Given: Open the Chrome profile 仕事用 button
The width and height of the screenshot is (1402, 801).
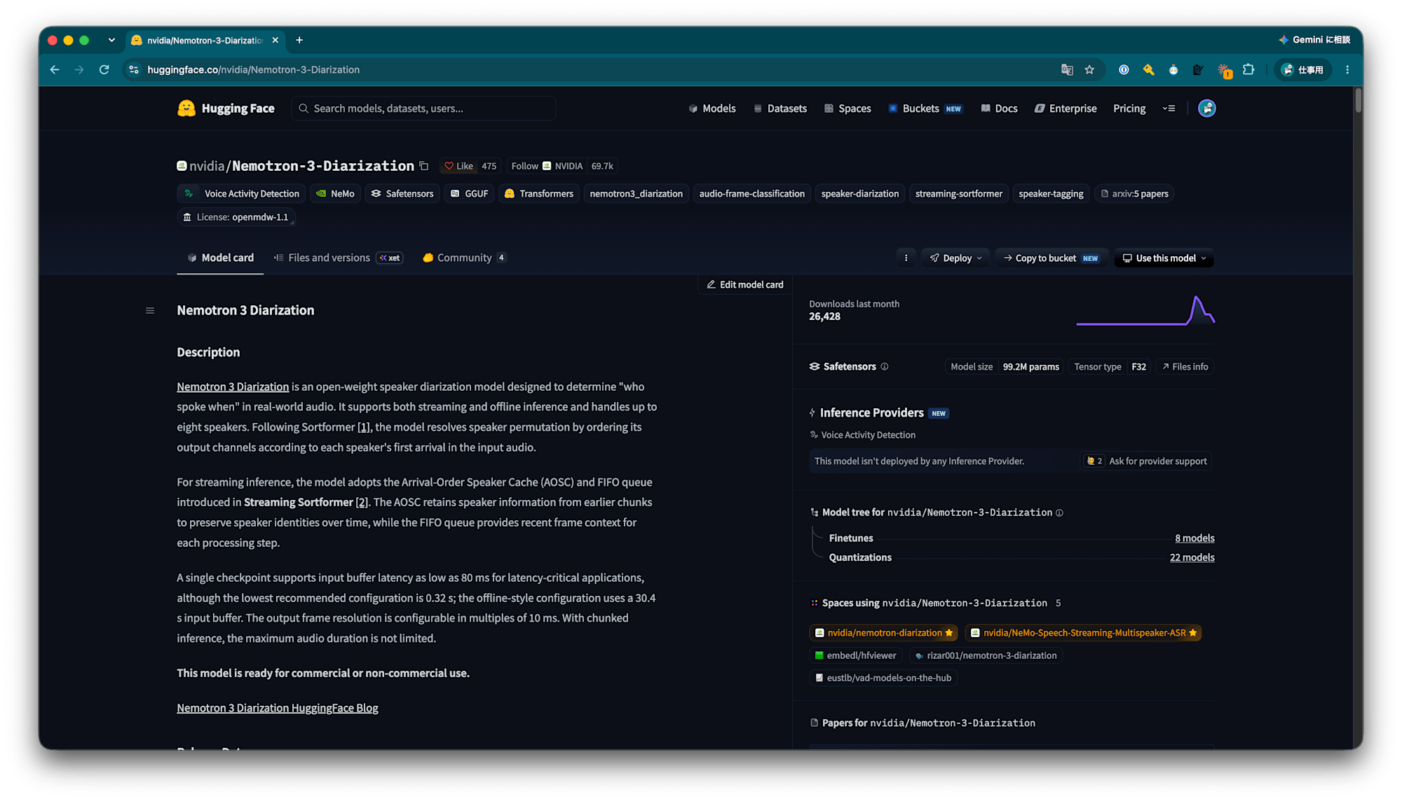Looking at the screenshot, I should coord(1302,69).
